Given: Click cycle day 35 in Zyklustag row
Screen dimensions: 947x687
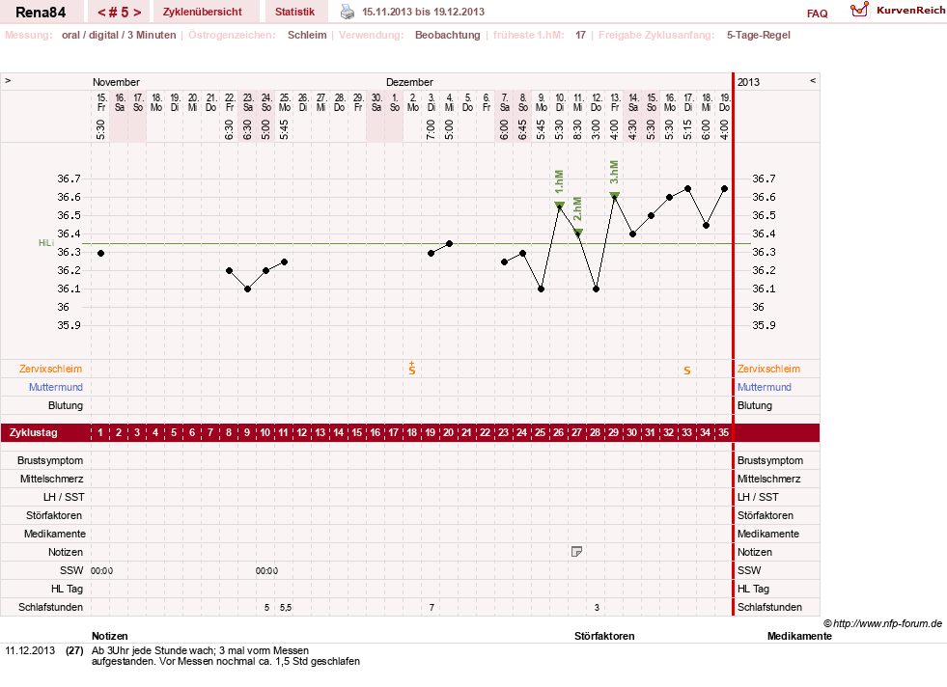Looking at the screenshot, I should 723,433.
